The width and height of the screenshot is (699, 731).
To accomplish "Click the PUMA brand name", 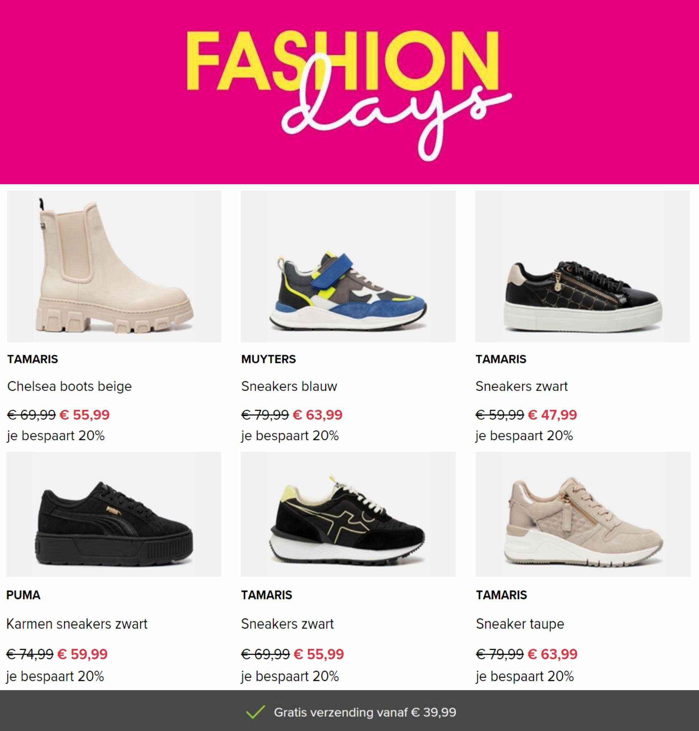I will pos(23,595).
